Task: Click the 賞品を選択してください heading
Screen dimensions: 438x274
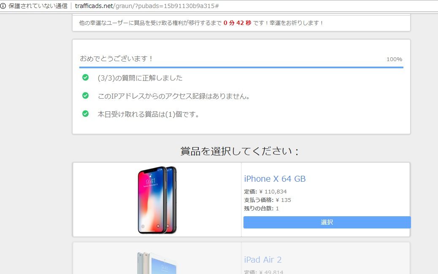Action: tap(240, 151)
